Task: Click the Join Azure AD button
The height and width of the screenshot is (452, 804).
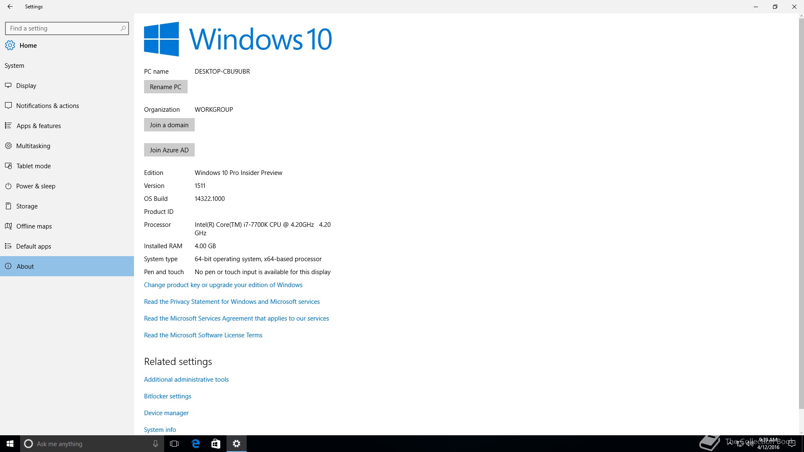Action: point(169,150)
